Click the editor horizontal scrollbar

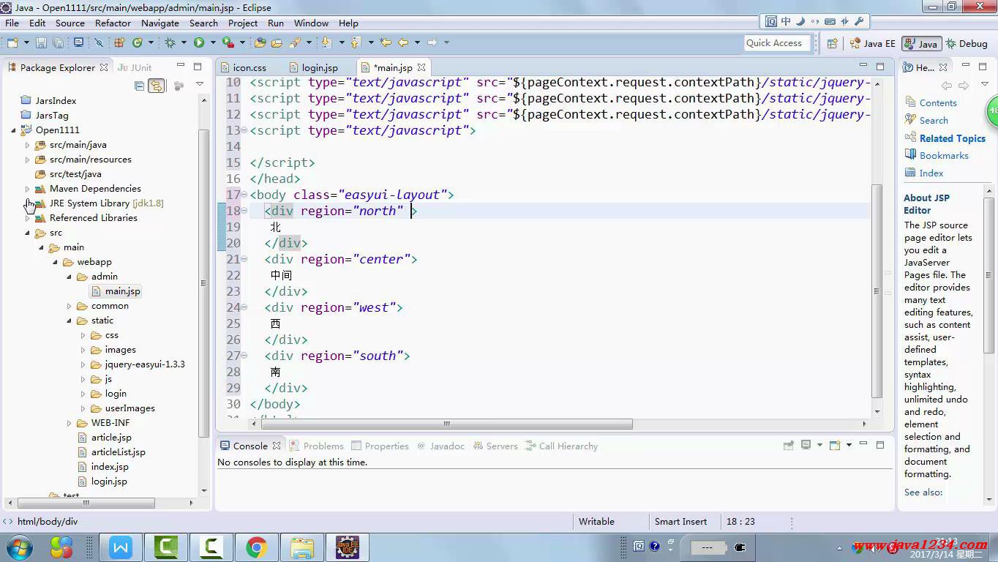point(446,424)
